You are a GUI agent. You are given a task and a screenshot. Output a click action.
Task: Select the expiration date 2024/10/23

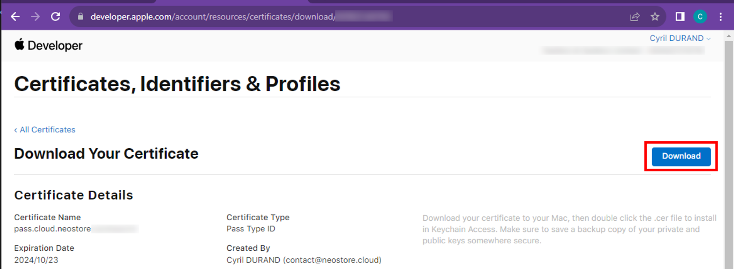click(36, 260)
